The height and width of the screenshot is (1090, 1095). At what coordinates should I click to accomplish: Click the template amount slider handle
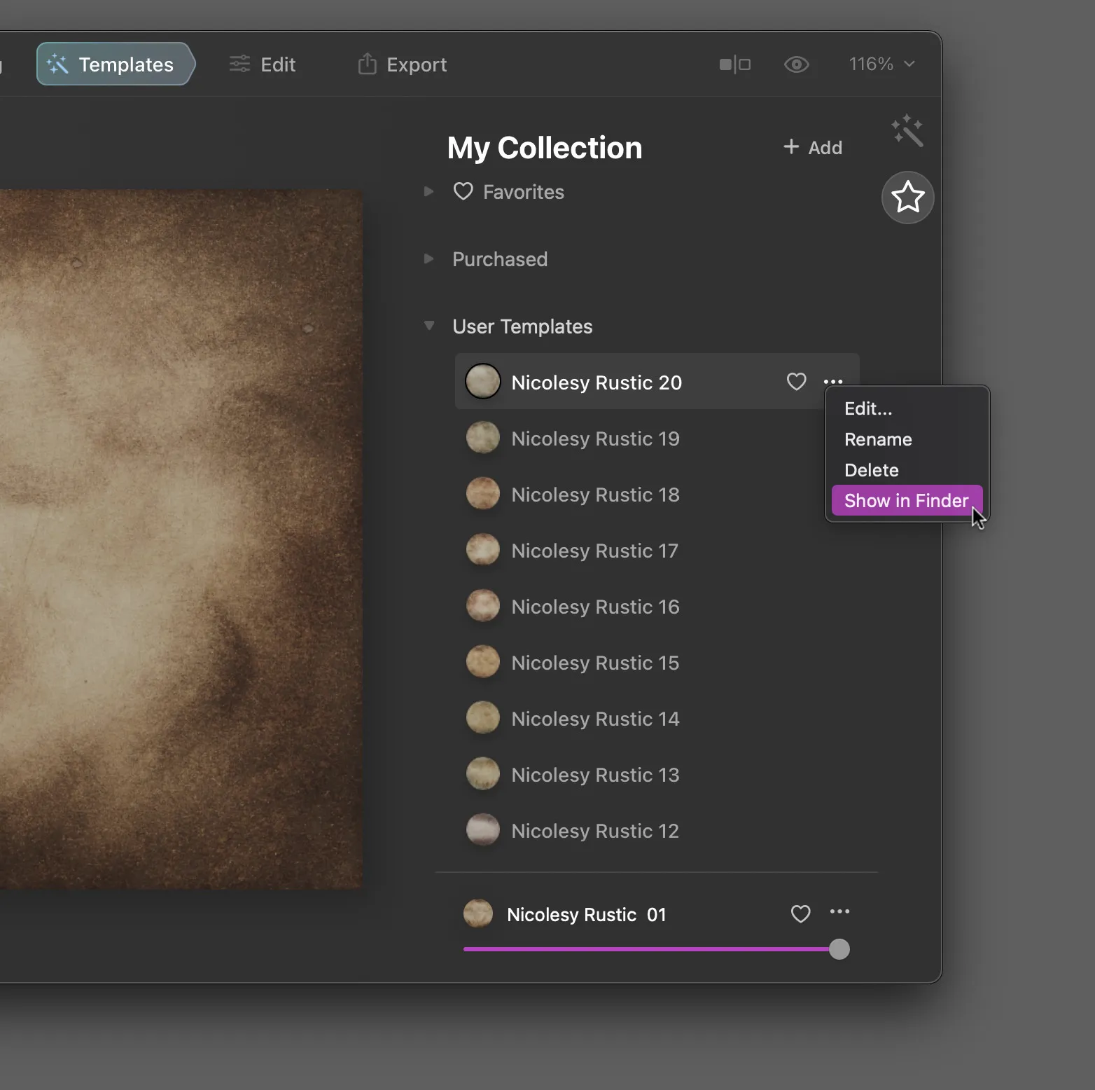pyautogui.click(x=839, y=949)
